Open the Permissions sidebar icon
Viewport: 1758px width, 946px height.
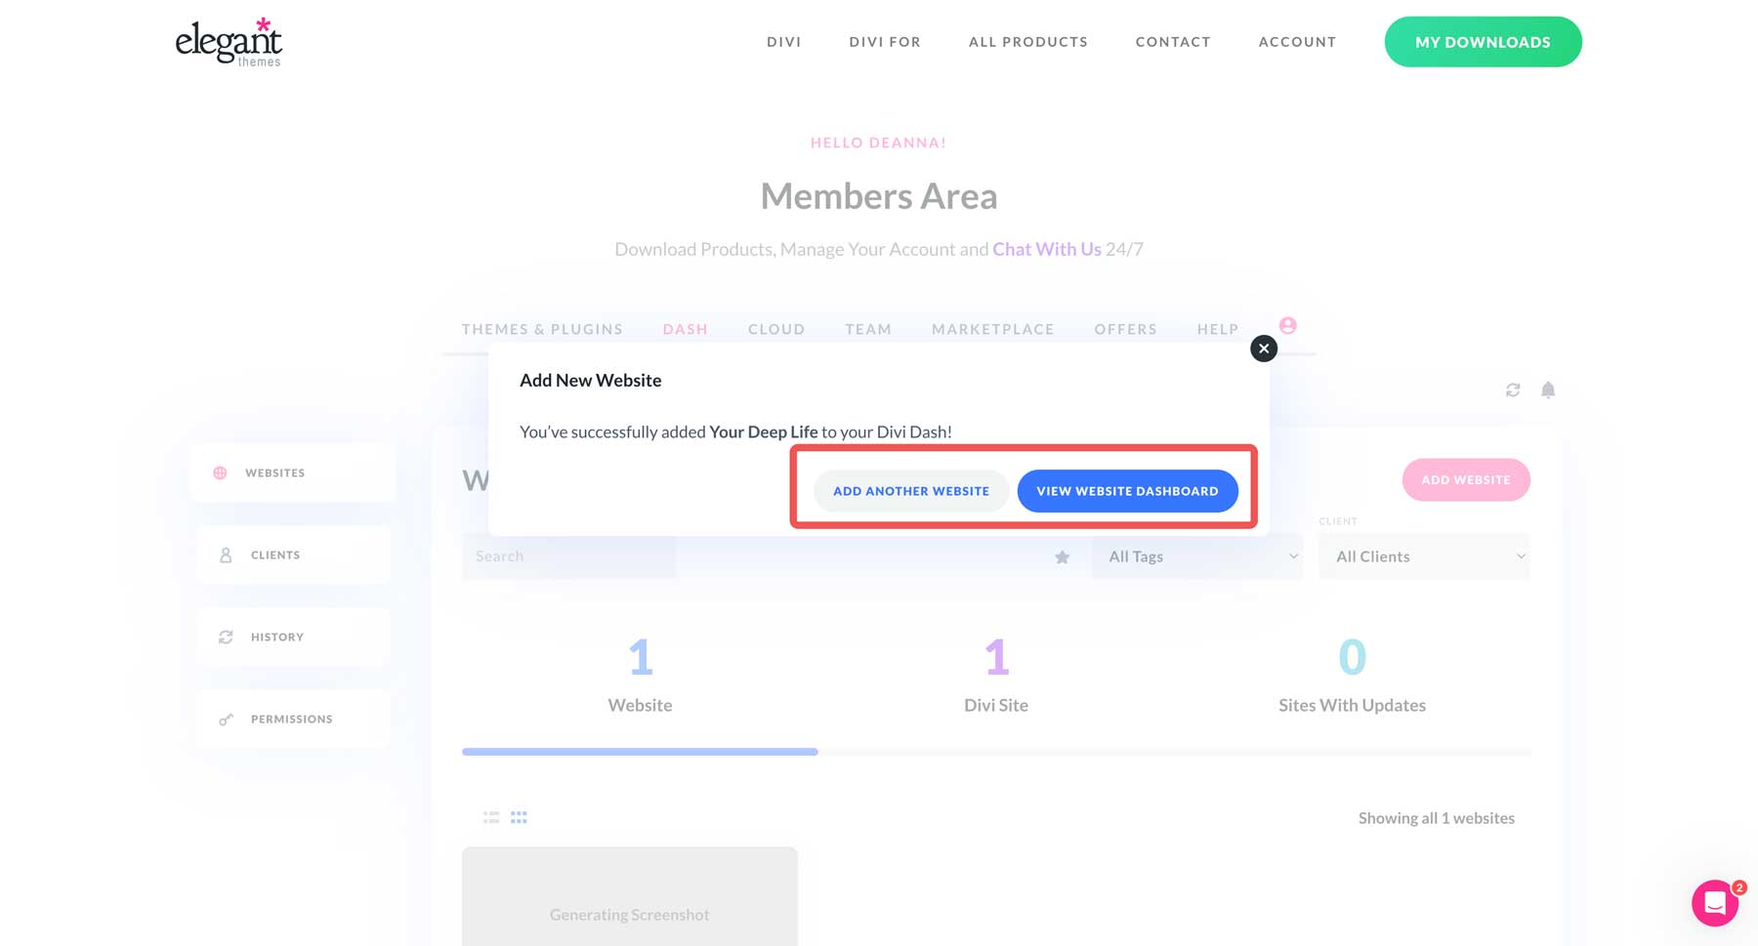tap(226, 719)
